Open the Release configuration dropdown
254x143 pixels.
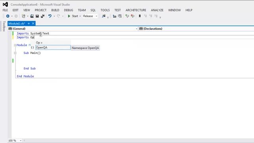(x=90, y=16)
